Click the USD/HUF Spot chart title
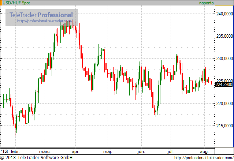Viewport: 234px width, 161px height. click(x=16, y=3)
